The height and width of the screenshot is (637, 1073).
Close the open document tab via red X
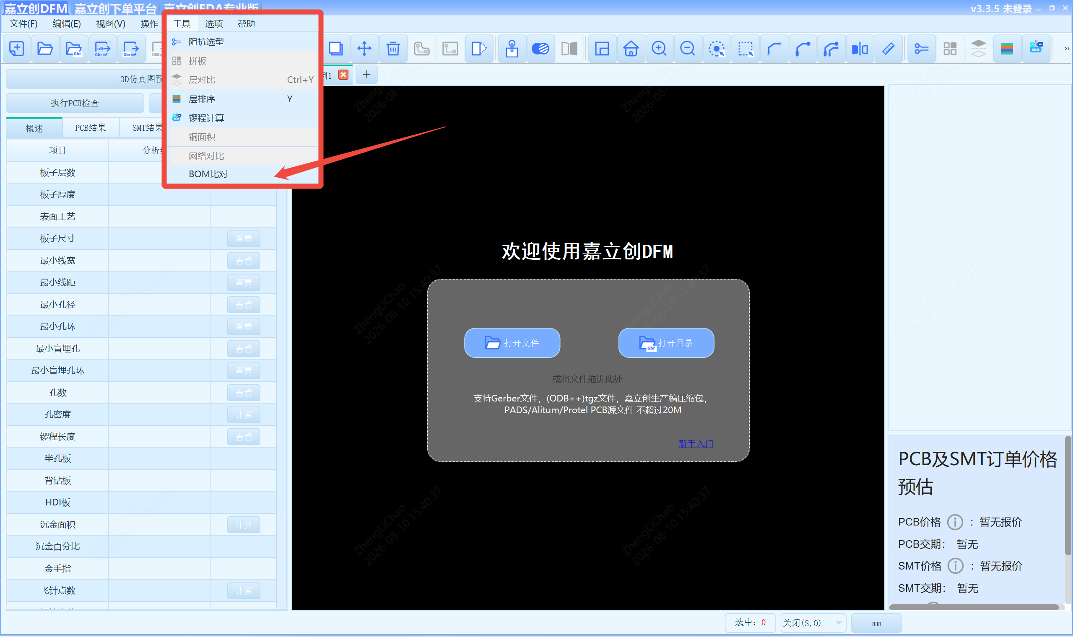(x=343, y=75)
